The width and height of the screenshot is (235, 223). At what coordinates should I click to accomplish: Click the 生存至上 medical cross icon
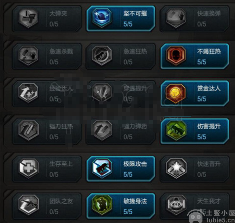28,168
